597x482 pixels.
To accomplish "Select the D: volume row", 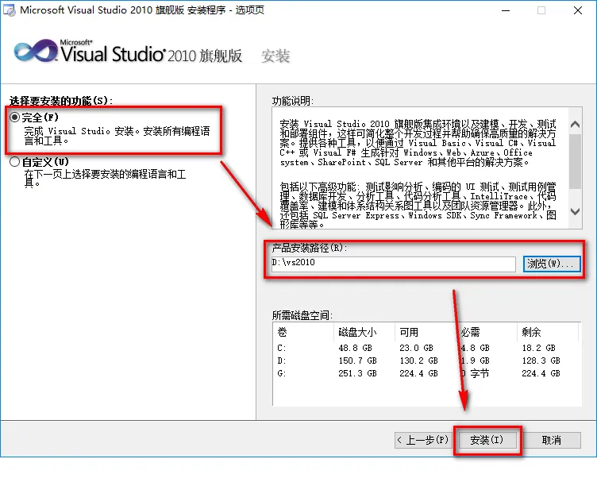I will pyautogui.click(x=427, y=361).
